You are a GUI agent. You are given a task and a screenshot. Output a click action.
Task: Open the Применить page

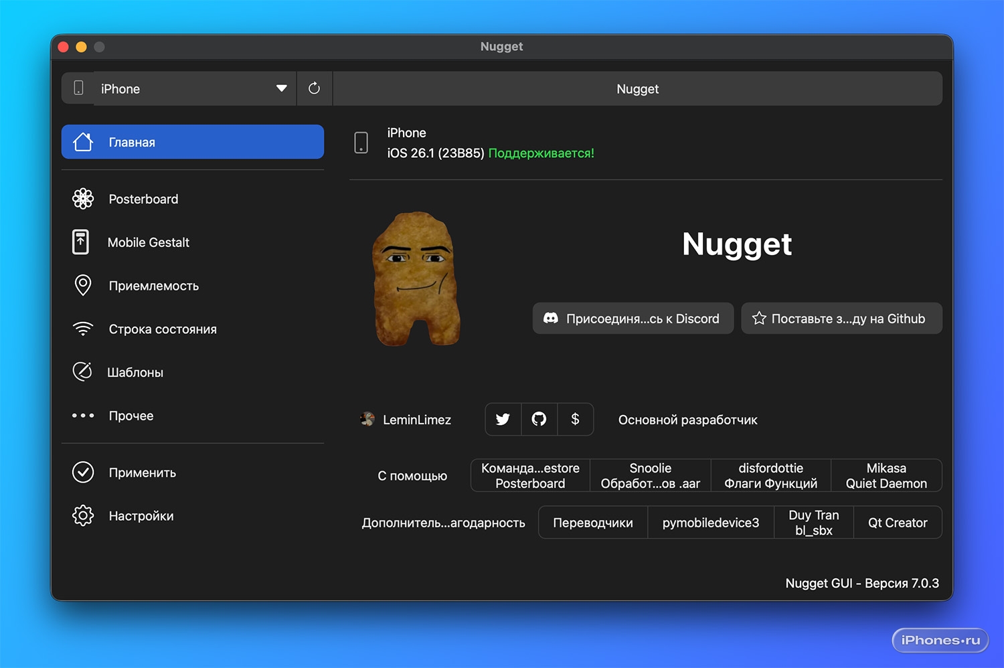[193, 473]
